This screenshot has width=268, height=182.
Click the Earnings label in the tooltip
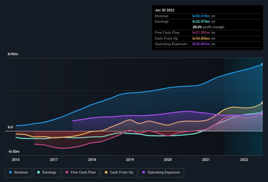tap(162, 21)
